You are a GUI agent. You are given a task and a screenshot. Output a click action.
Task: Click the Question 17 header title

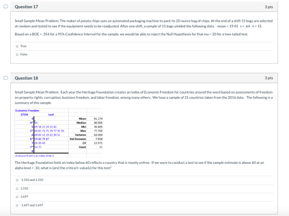click(x=26, y=7)
